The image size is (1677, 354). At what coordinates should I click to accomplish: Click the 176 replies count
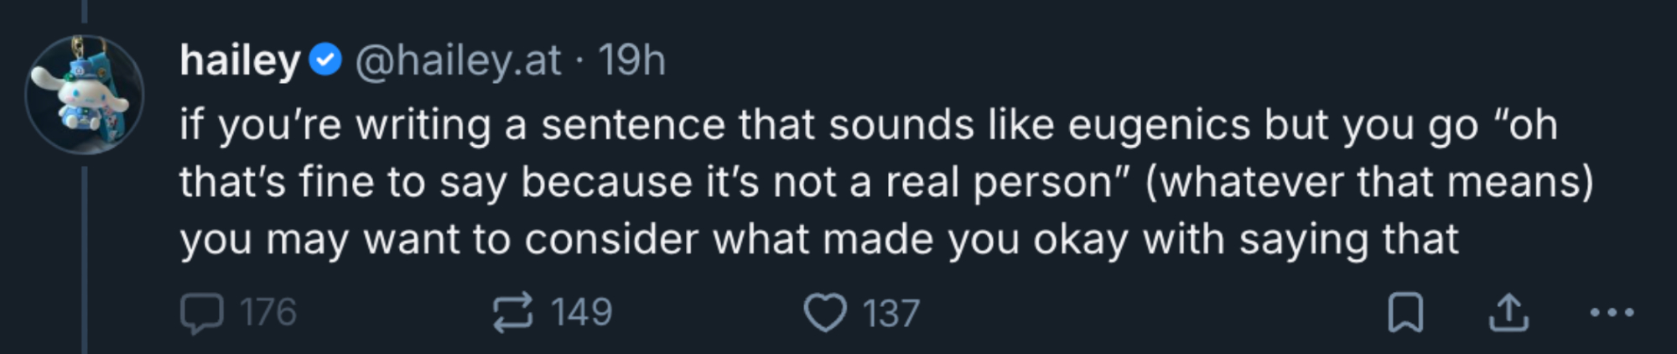click(268, 313)
